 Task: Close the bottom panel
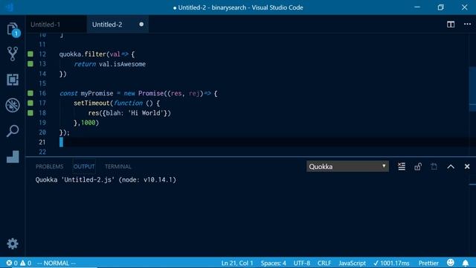tap(467, 166)
